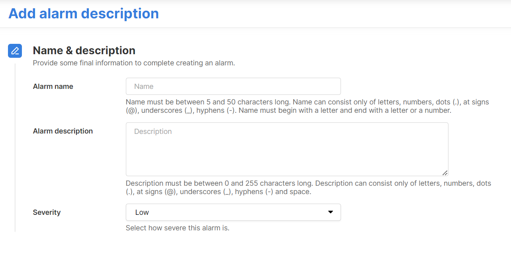Screen dimensions: 511x273
Task: Click the "Alarm description" field label
Action: coord(63,131)
